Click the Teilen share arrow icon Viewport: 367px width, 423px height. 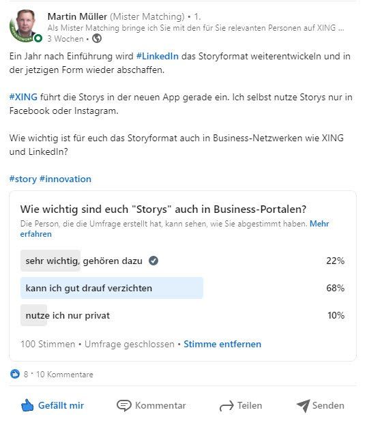[x=226, y=406]
